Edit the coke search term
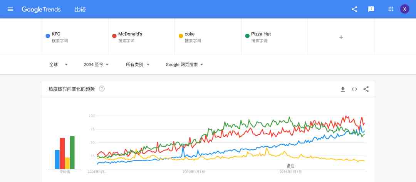Image resolution: width=416 pixels, height=182 pixels. click(x=208, y=37)
